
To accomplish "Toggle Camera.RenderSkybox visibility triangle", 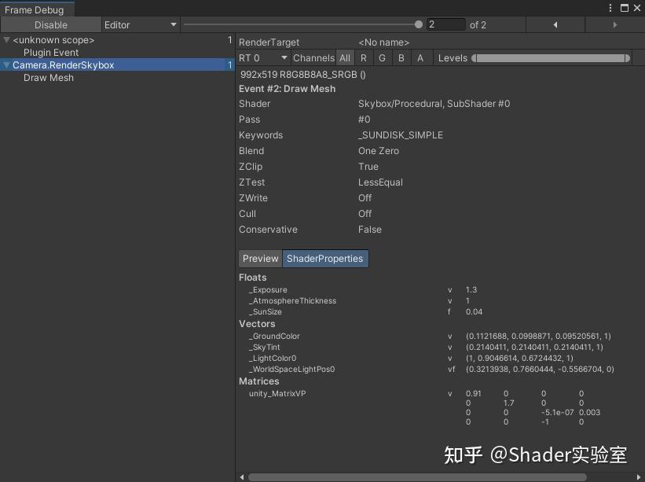I will coord(7,64).
